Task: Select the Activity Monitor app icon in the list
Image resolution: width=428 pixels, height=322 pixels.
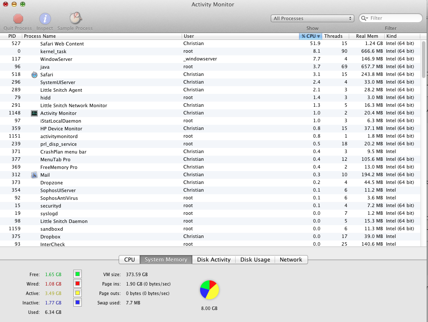Action: coord(34,113)
